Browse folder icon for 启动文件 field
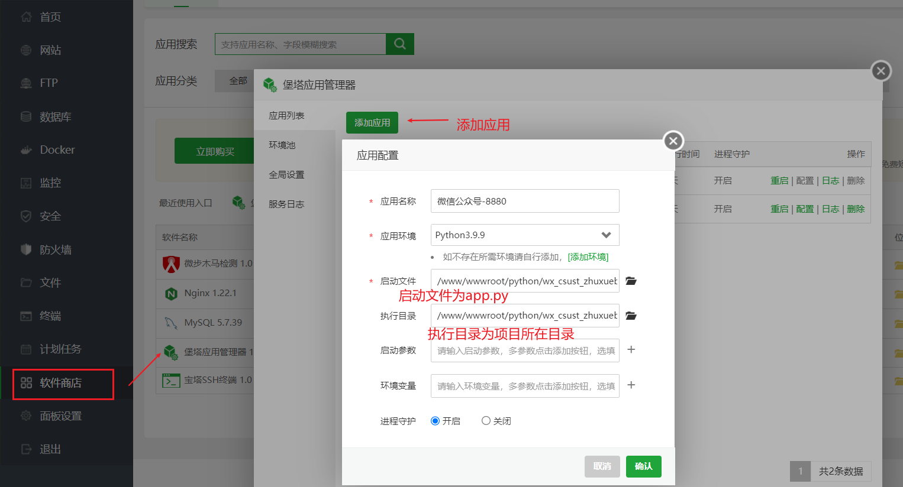This screenshot has width=903, height=487. click(x=631, y=281)
